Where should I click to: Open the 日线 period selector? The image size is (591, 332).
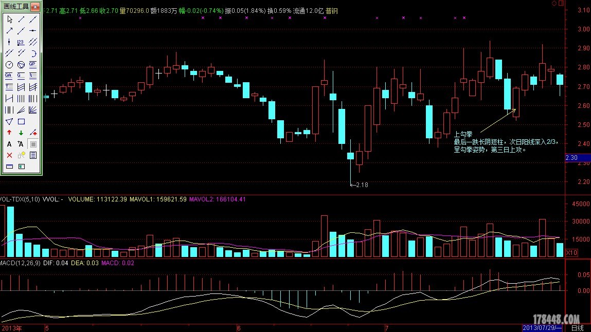577,327
